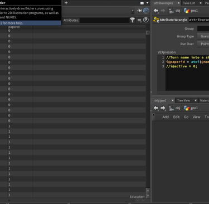The height and width of the screenshot is (204, 209).
Task: Open spreadsheet help with the question mark icon
Action: tap(146, 20)
